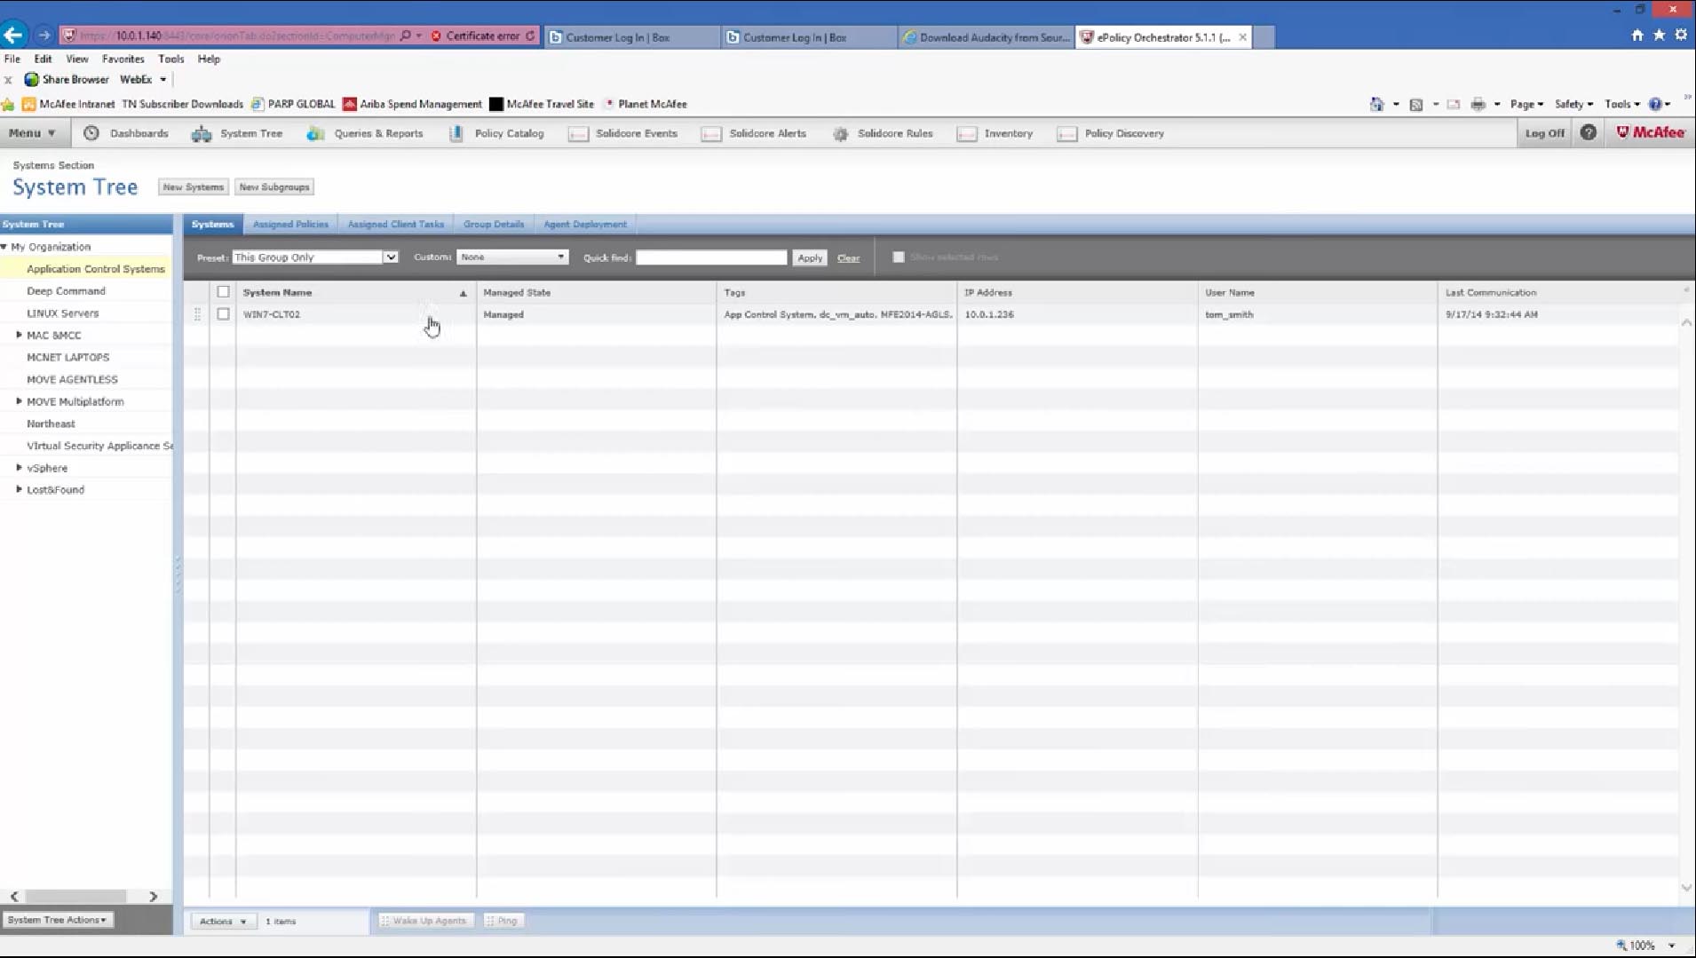
Task: Click the ePO help question mark icon
Action: [x=1589, y=132]
